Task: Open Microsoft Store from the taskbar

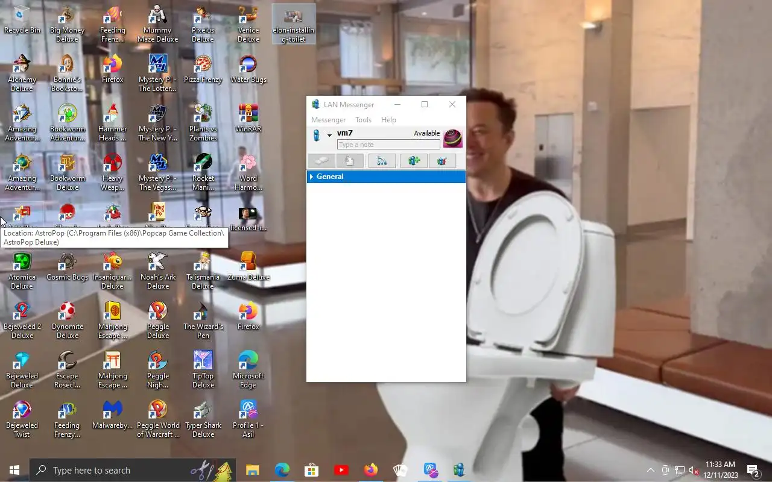Action: tap(311, 470)
